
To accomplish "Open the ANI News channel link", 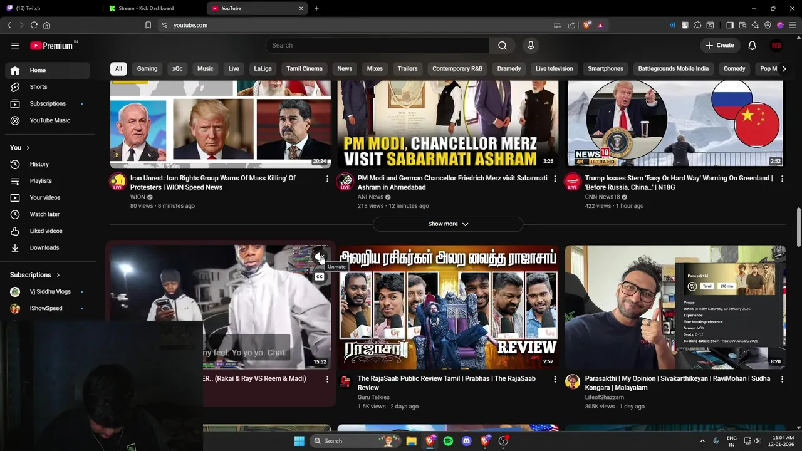I will coord(370,197).
